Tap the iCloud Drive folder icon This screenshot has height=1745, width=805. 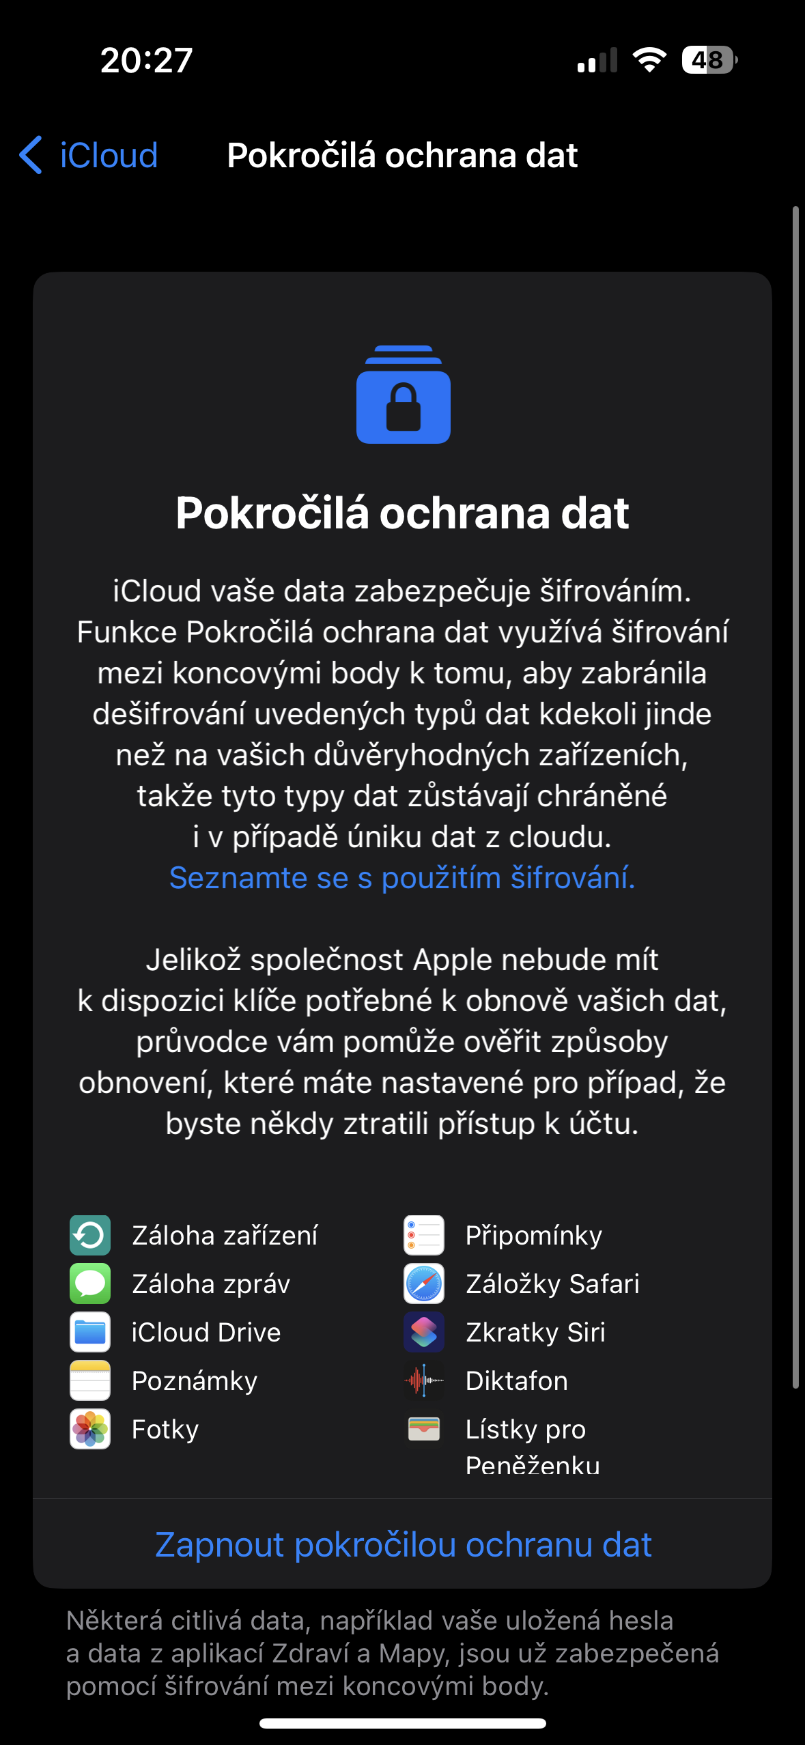point(90,1332)
